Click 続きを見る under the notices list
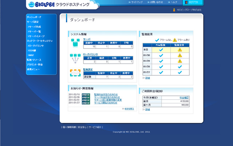Screen dimensions: 233x146 [x=129, y=108]
